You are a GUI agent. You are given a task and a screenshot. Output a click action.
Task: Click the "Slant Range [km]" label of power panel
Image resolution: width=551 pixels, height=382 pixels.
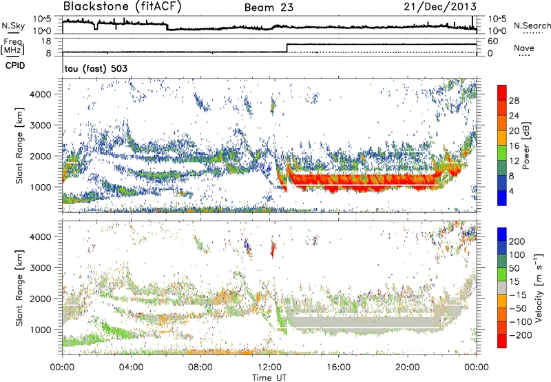coord(19,145)
